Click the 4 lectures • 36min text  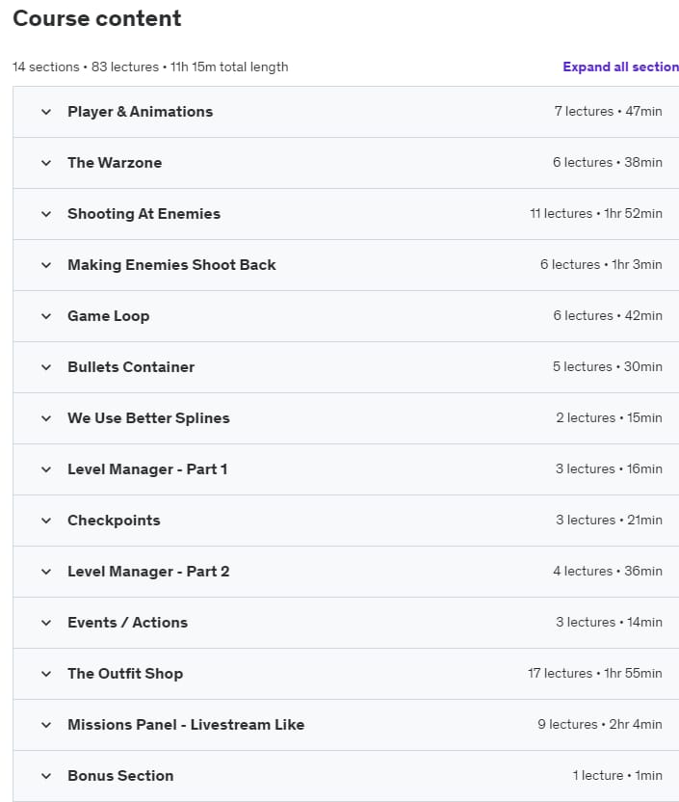point(608,572)
